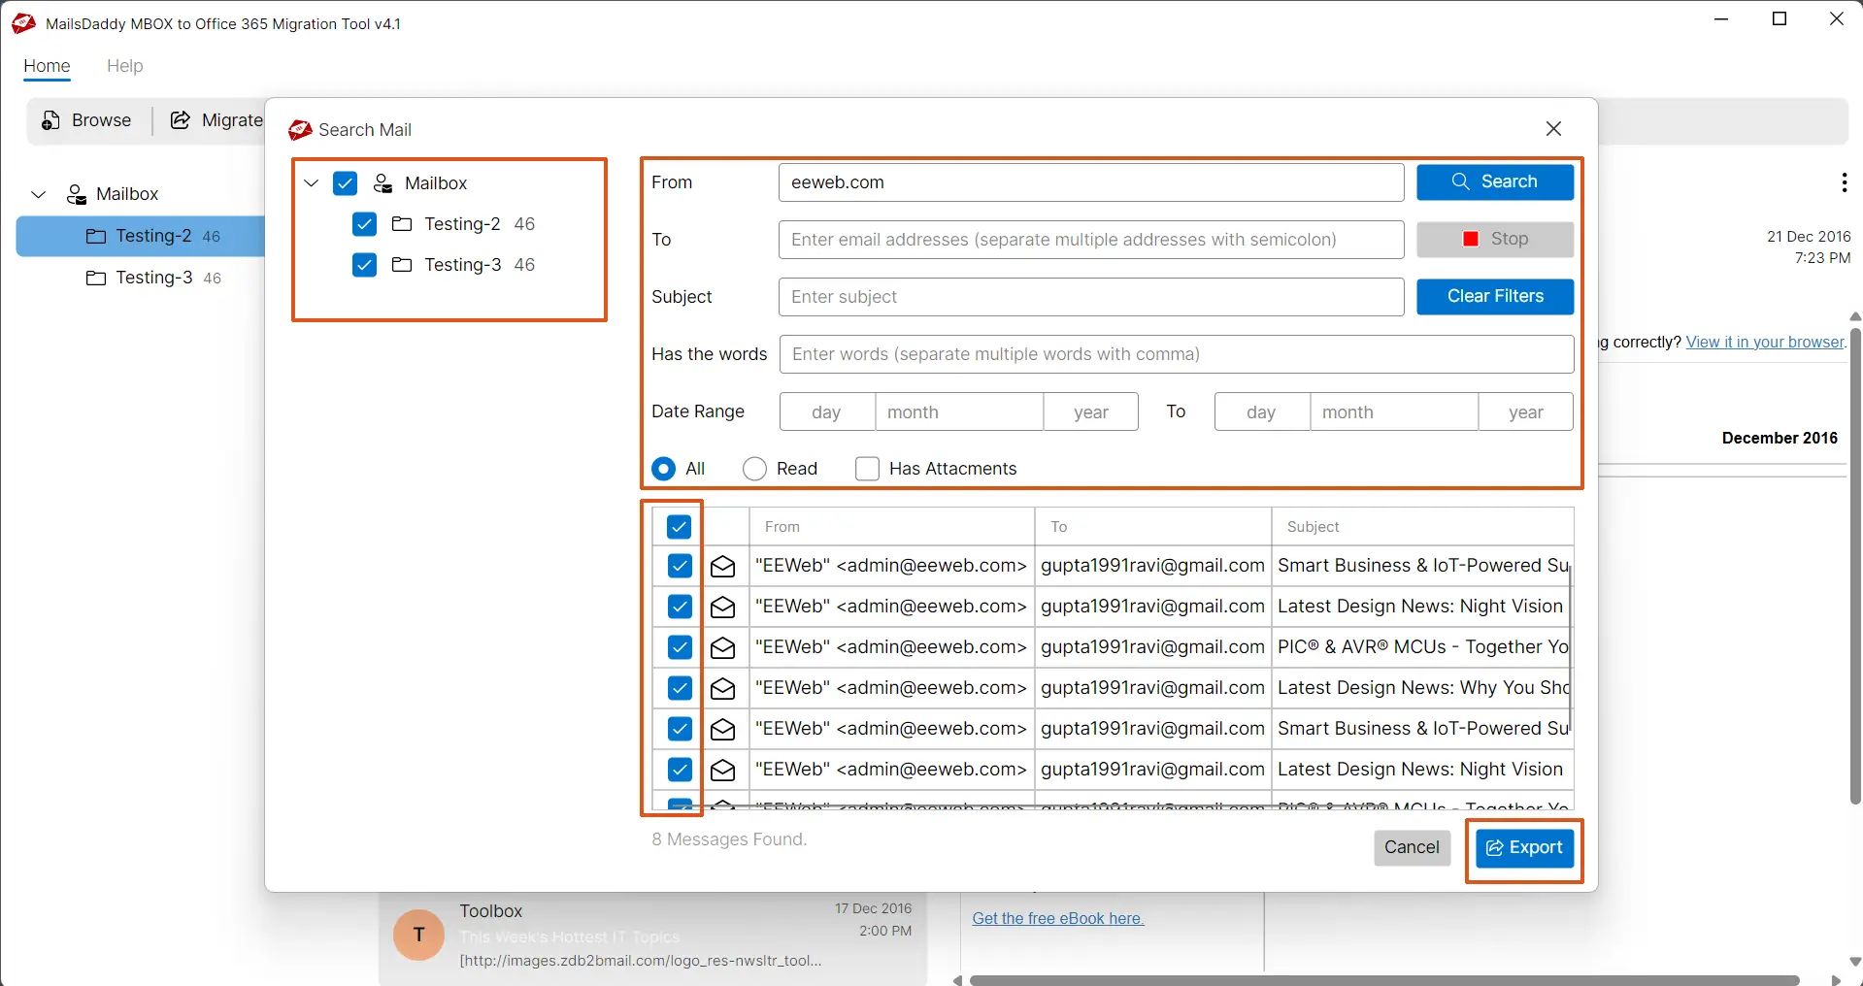Toggle the select-all checkbox in the results header
The width and height of the screenshot is (1863, 986).
679,525
